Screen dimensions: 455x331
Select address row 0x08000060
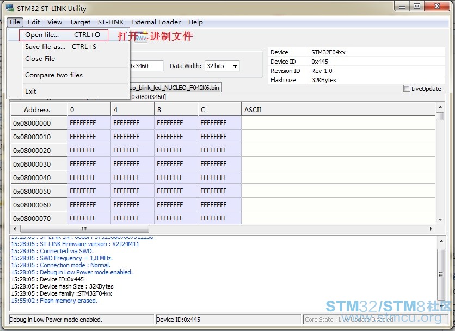pyautogui.click(x=39, y=205)
